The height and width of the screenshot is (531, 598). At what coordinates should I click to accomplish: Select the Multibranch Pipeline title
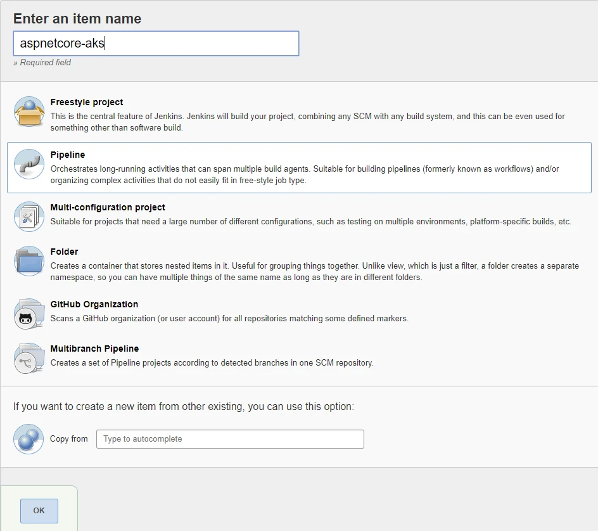click(94, 349)
